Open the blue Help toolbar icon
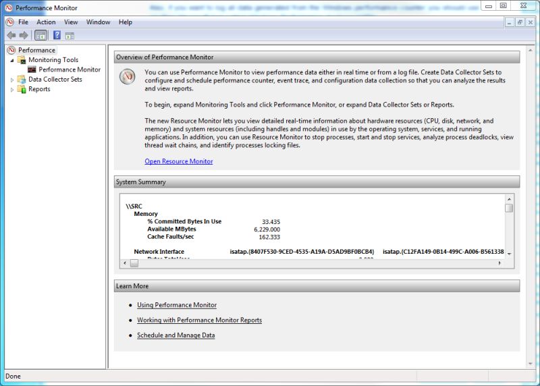 [x=57, y=35]
